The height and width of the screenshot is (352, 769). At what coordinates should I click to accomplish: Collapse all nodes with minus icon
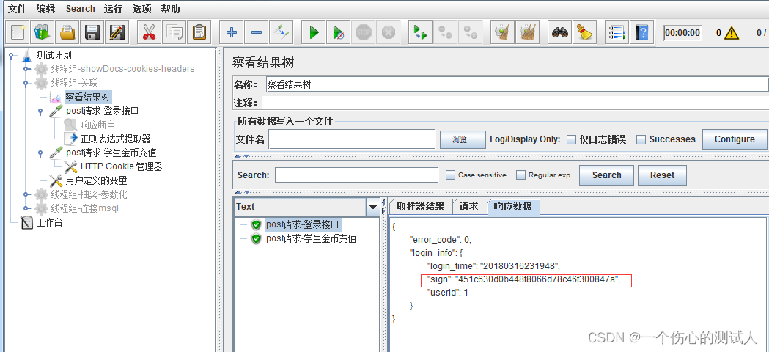click(x=256, y=33)
